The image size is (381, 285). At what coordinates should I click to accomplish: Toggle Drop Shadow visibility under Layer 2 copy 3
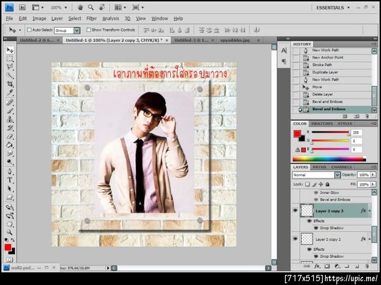[316, 228]
